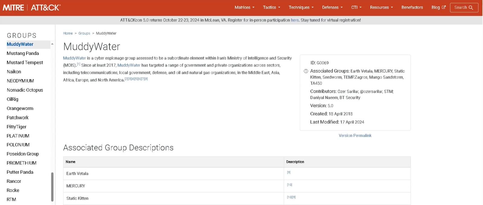The image size is (483, 205).
Task: Open OilRig group page
Action: 12,99
